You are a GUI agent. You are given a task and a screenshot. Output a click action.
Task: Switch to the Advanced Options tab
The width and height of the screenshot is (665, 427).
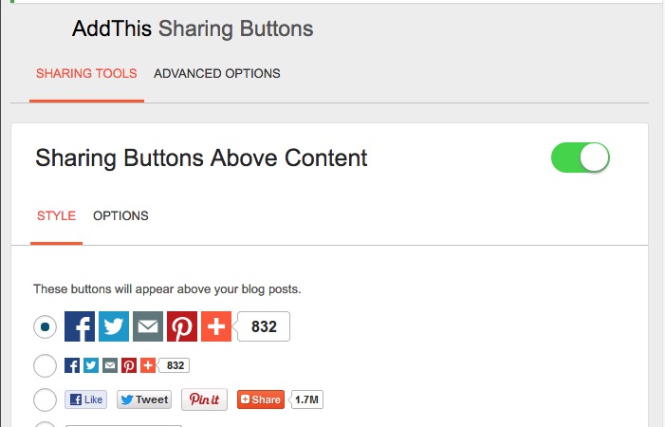[217, 73]
